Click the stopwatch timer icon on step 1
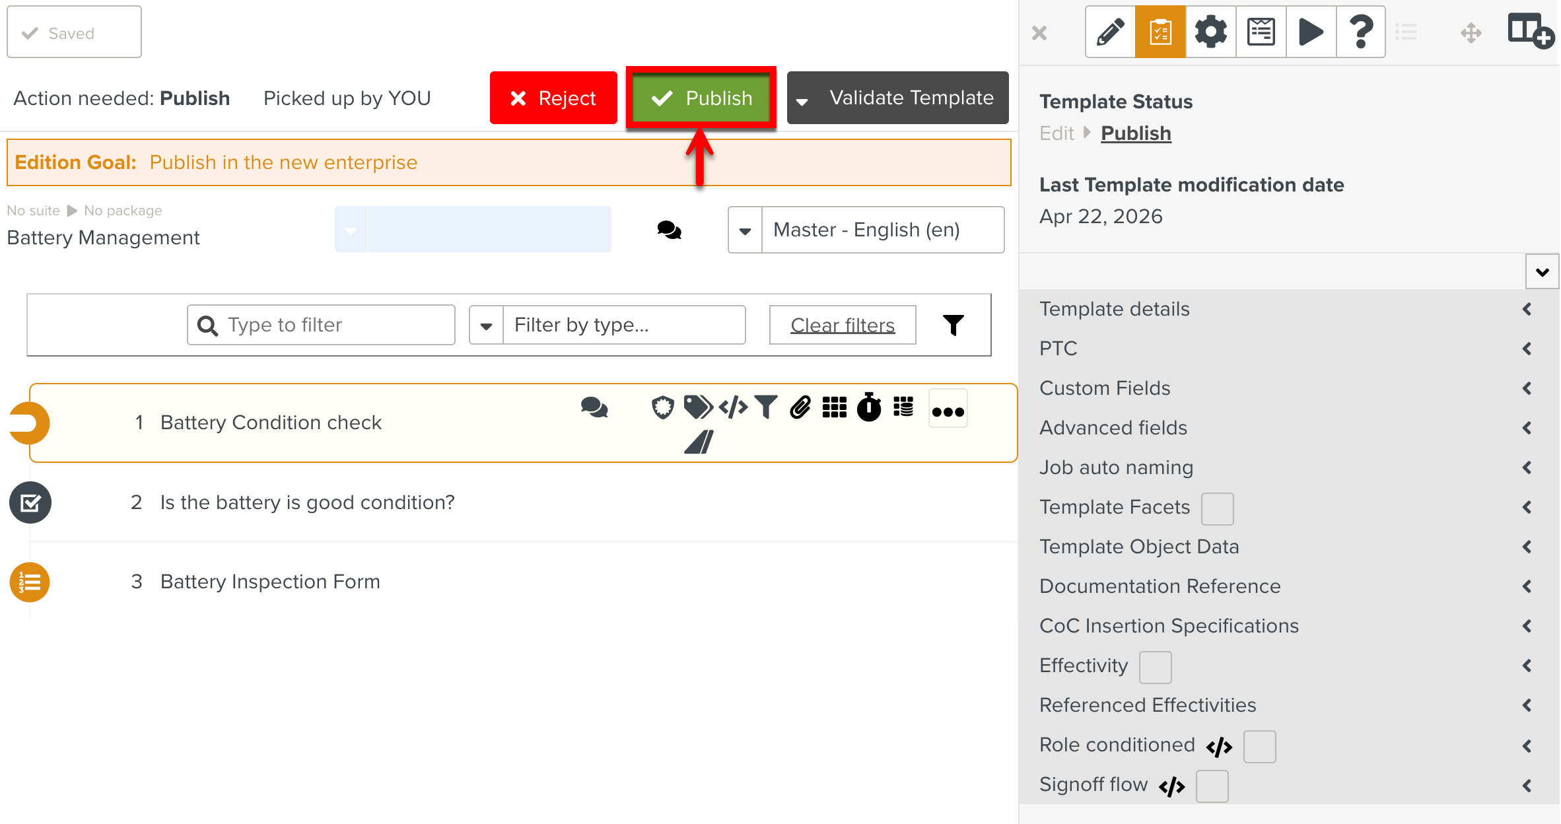Viewport: 1561px width, 824px height. (x=869, y=408)
